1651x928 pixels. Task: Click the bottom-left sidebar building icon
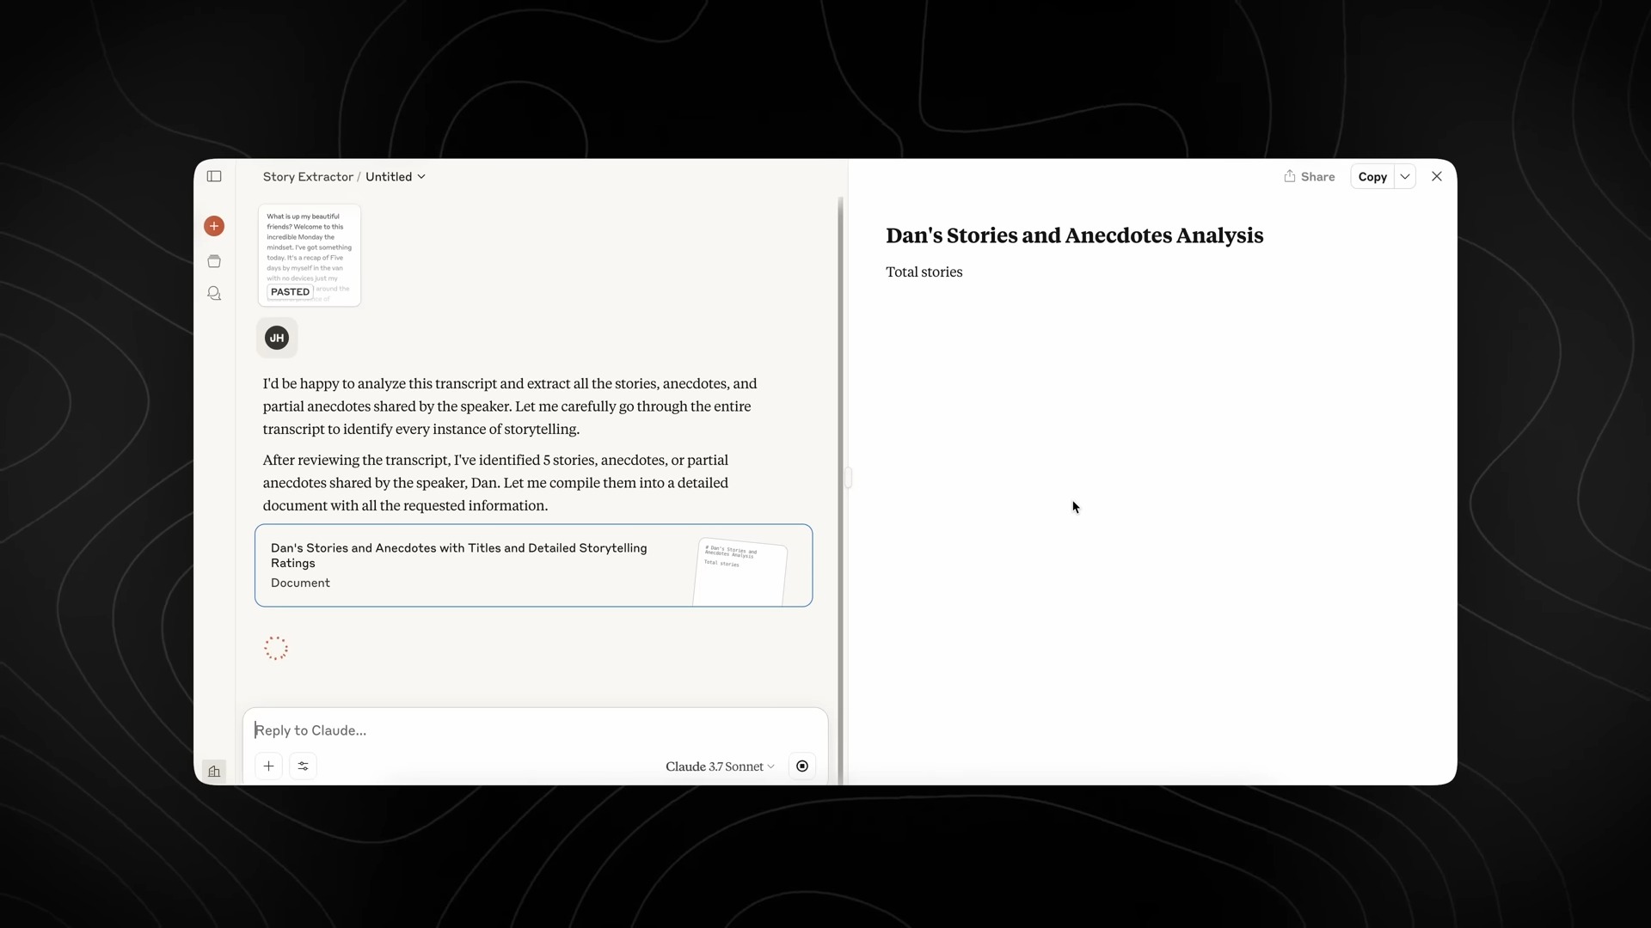214,771
